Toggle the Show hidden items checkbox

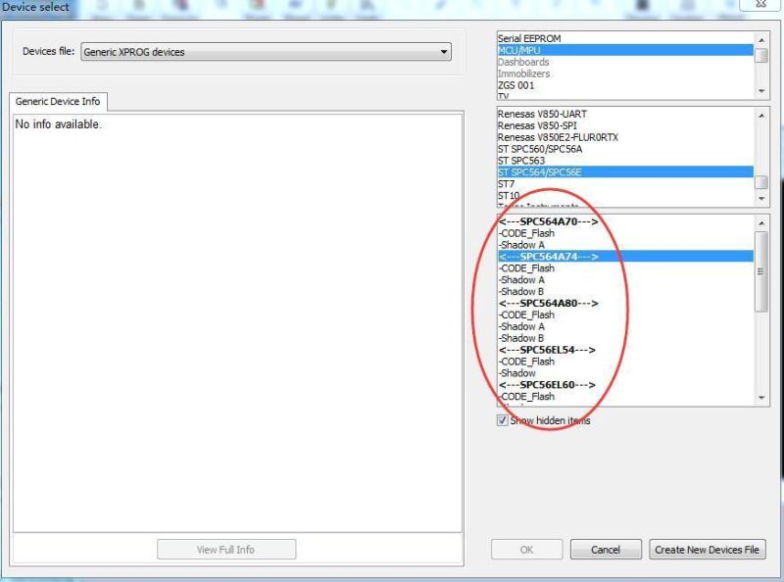503,420
